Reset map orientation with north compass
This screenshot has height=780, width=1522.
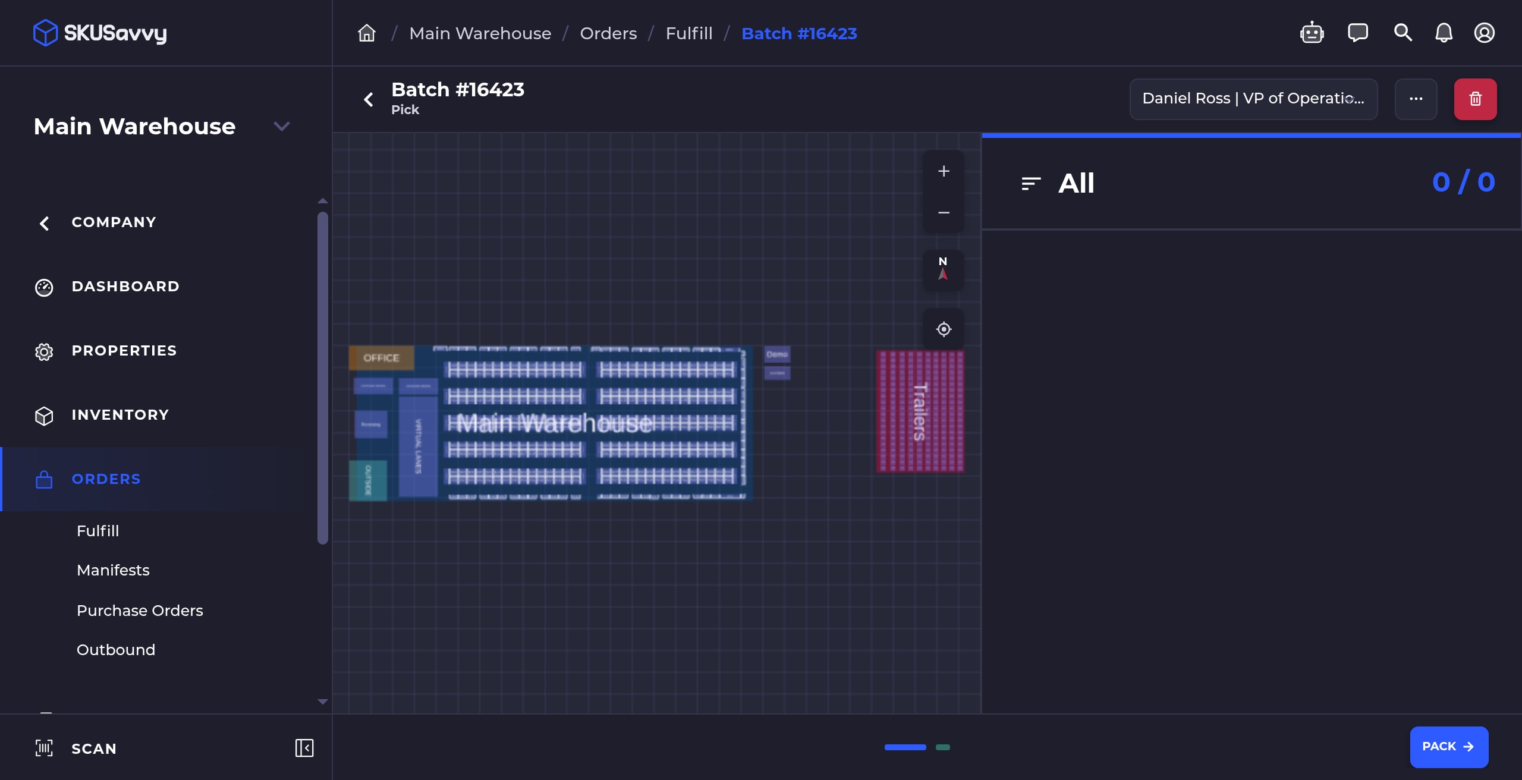tap(944, 269)
